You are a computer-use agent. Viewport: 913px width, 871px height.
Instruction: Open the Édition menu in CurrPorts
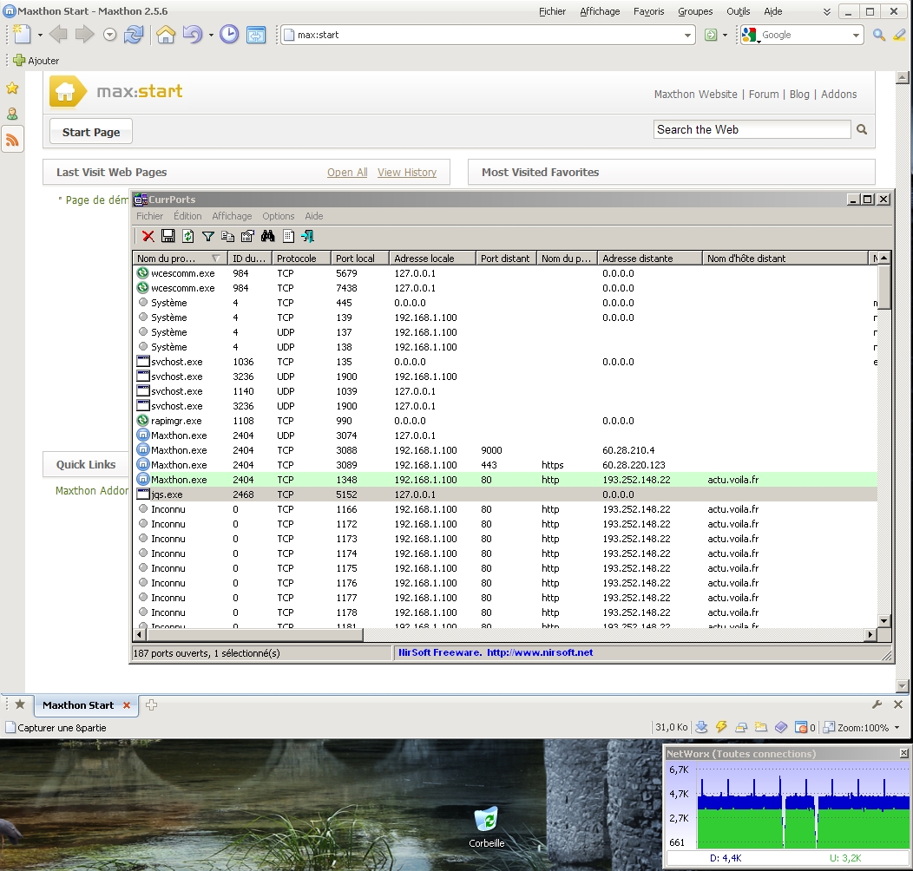click(187, 216)
